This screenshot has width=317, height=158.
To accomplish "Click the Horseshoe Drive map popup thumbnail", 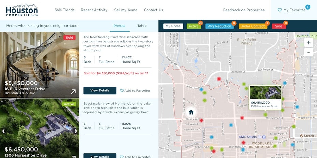I will point(265,92).
